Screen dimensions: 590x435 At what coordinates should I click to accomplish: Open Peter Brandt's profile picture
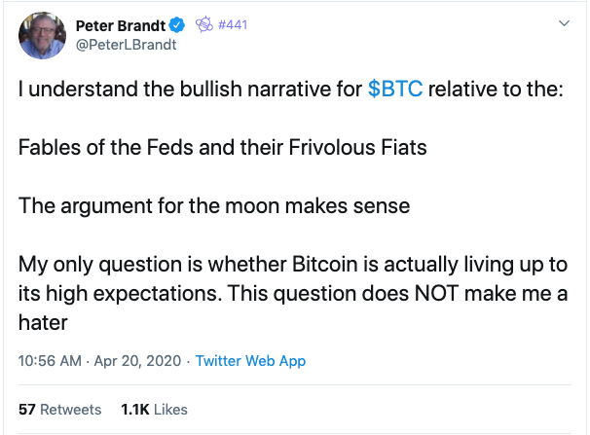pos(42,35)
